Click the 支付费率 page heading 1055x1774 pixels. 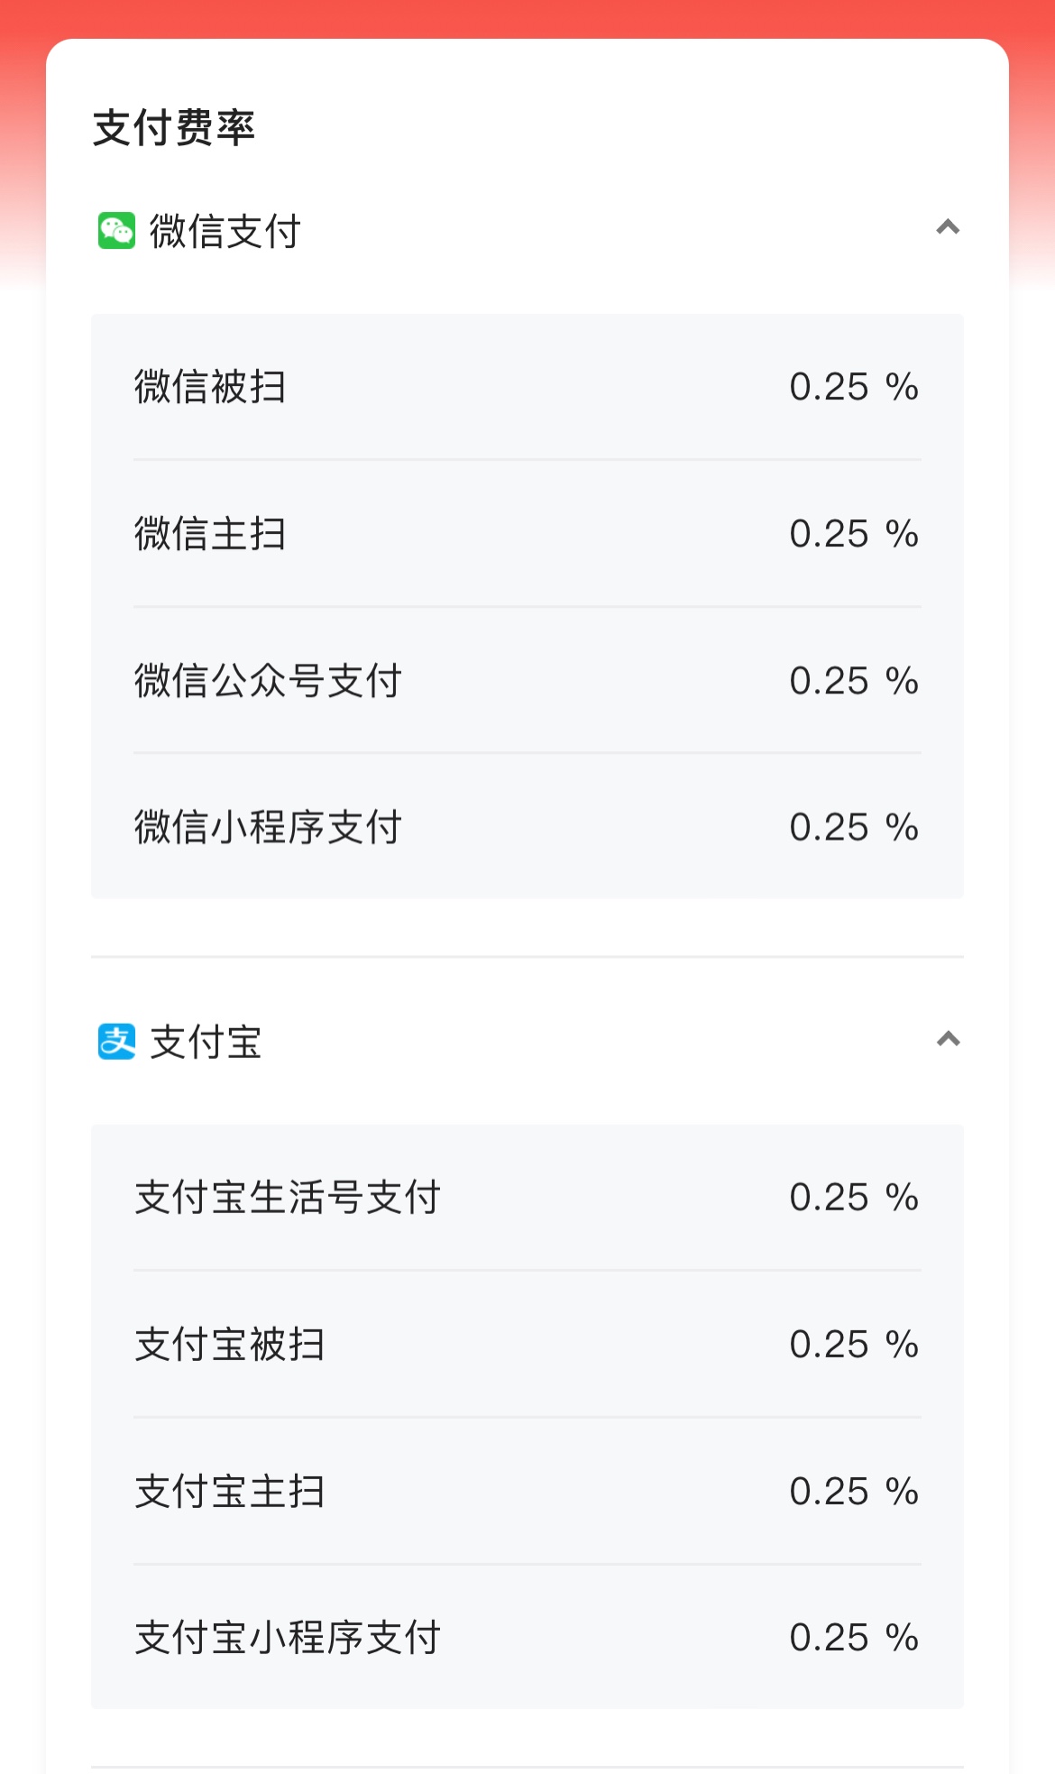(174, 128)
